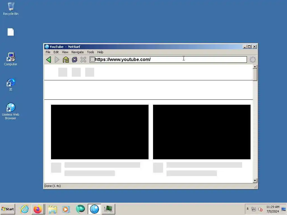
Task: Open the Tools menu
Action: coord(91,52)
